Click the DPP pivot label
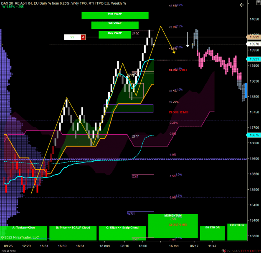Screen dimensions: 261x253 click(x=135, y=136)
